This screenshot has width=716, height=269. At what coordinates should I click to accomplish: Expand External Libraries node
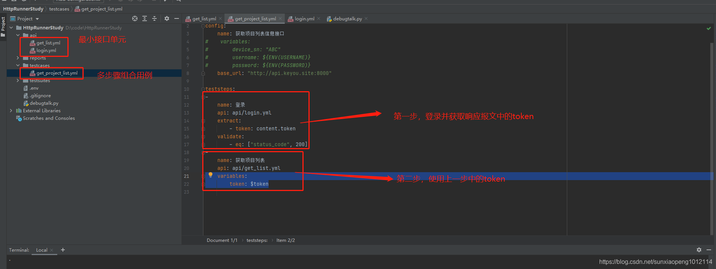[x=11, y=110]
